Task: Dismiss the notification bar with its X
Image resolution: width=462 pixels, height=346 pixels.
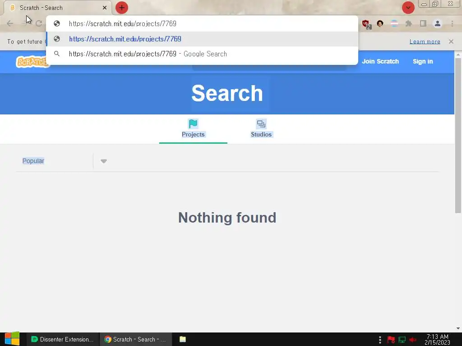Action: (451, 41)
